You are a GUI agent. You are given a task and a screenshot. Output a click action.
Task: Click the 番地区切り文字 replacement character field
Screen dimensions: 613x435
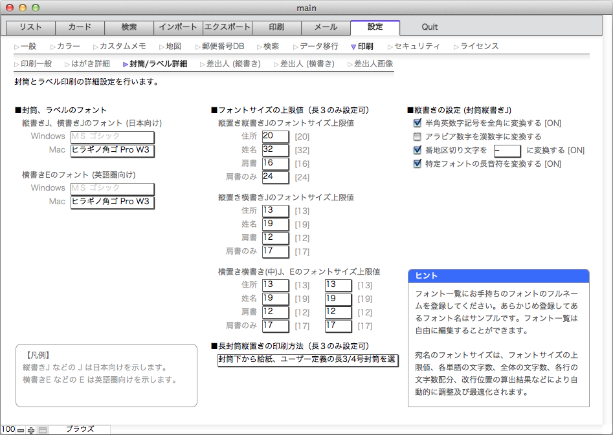click(506, 150)
